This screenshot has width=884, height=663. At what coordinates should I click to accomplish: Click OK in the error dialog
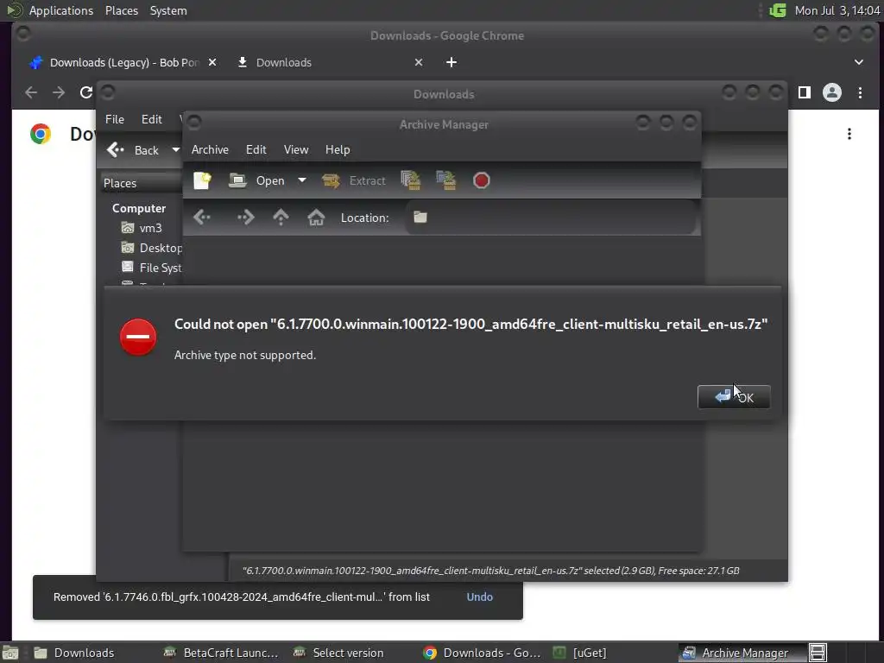[x=734, y=397]
